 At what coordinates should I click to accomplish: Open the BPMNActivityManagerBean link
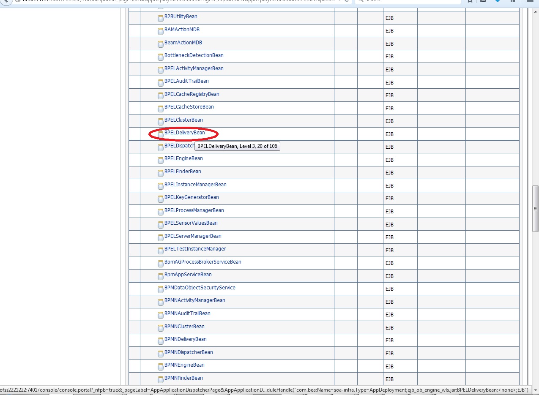pos(195,300)
